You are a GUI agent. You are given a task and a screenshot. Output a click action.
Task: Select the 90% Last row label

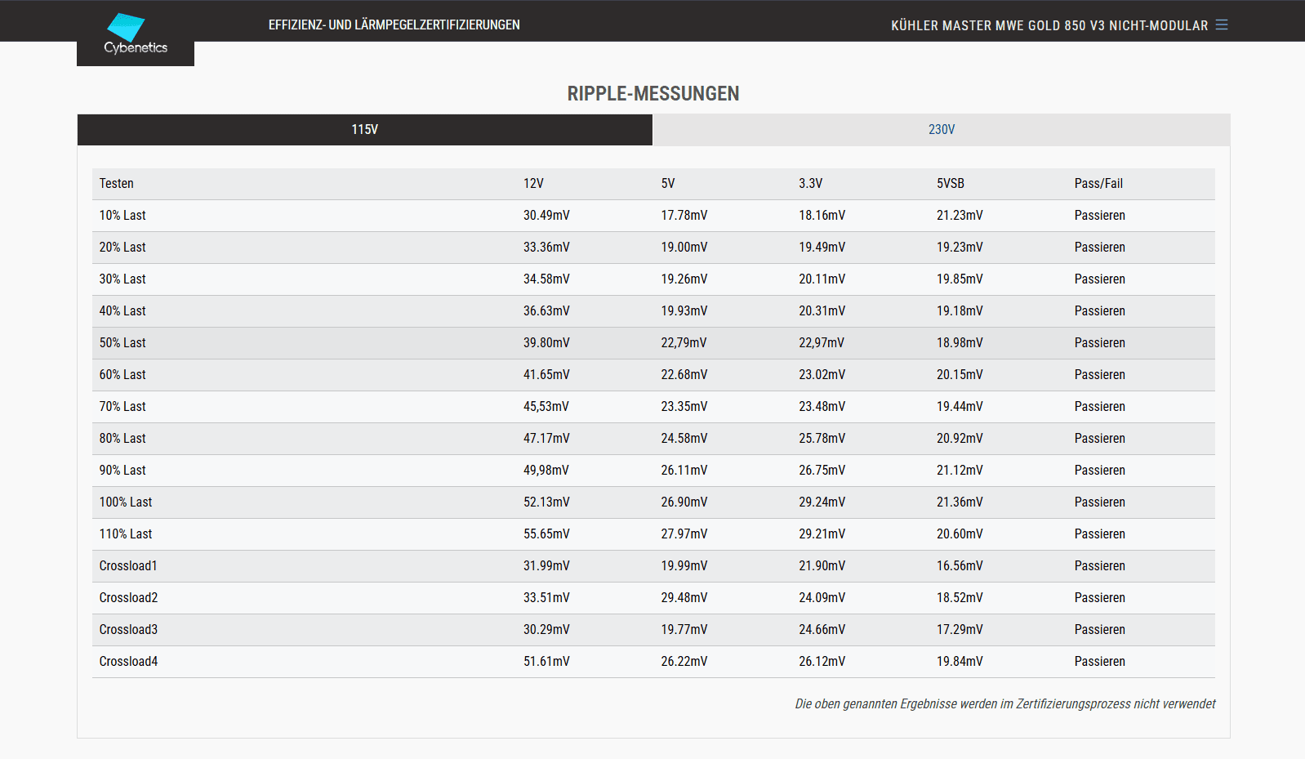coord(122,471)
